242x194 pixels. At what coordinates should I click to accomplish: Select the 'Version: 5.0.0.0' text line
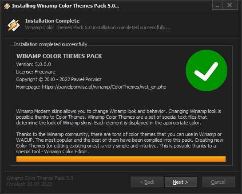(x=33, y=64)
